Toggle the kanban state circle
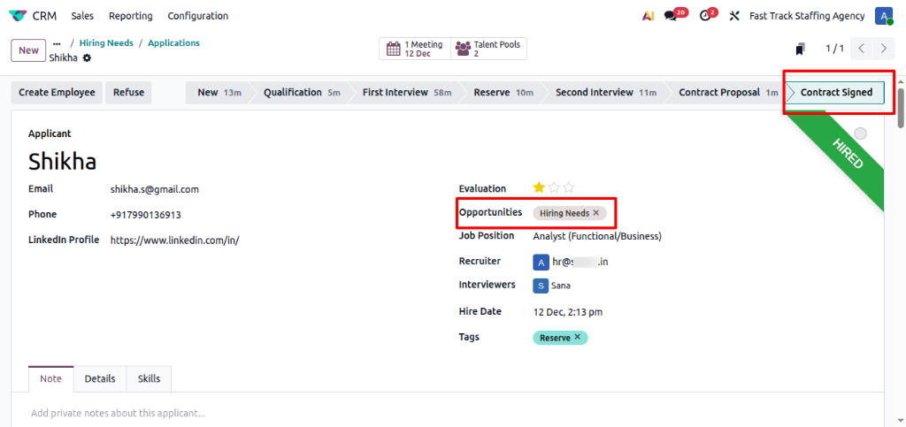Viewport: 906px width, 427px height. click(860, 133)
